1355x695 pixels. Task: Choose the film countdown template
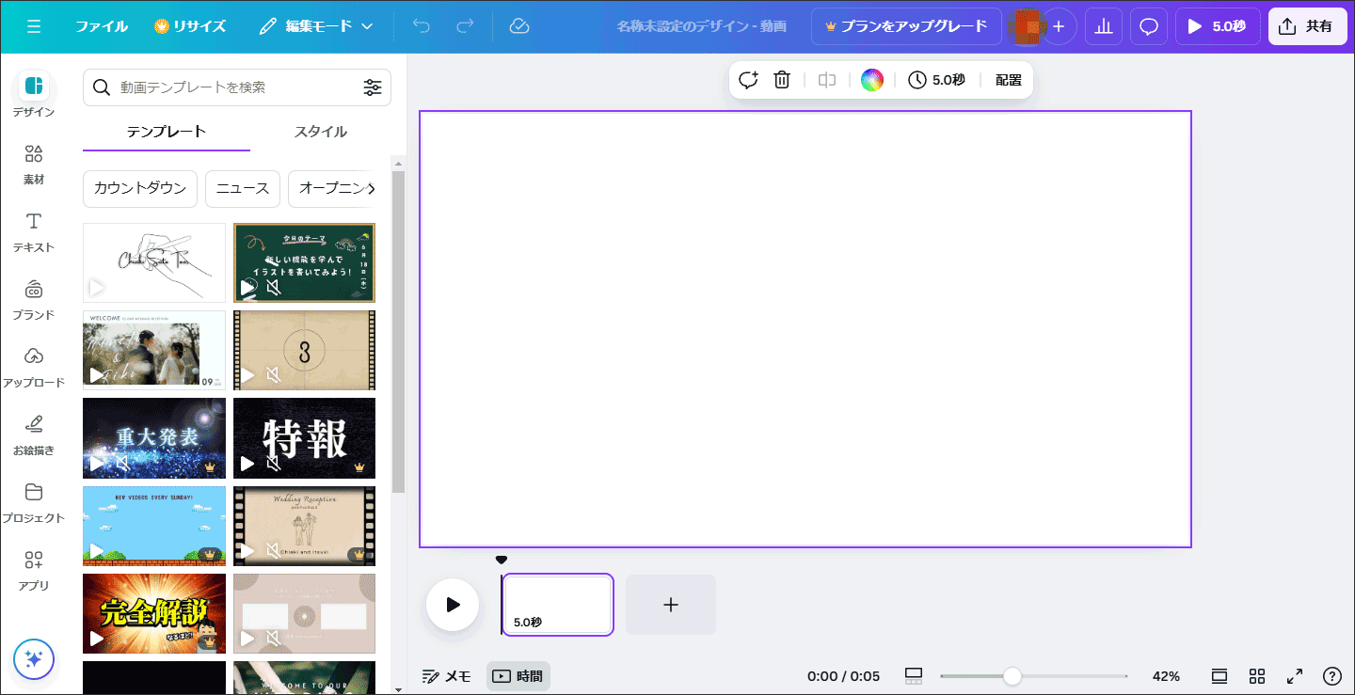[304, 350]
